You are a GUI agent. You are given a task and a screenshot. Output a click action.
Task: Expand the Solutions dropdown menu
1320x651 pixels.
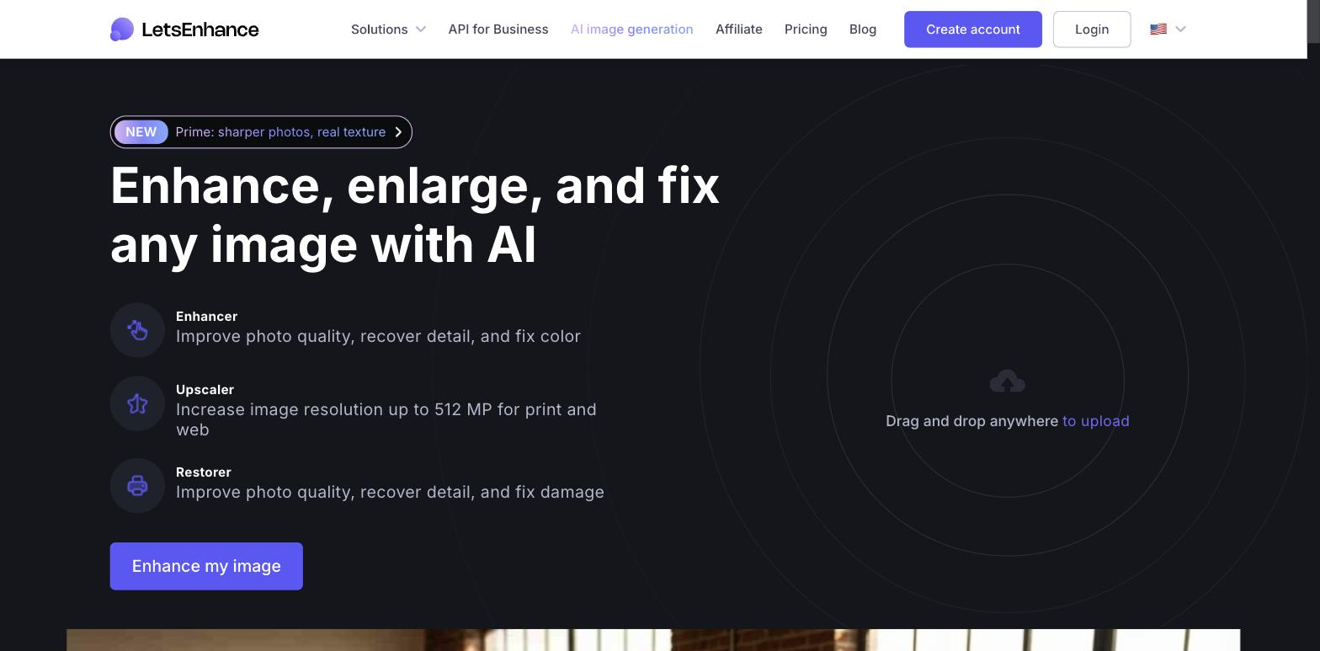coord(388,29)
